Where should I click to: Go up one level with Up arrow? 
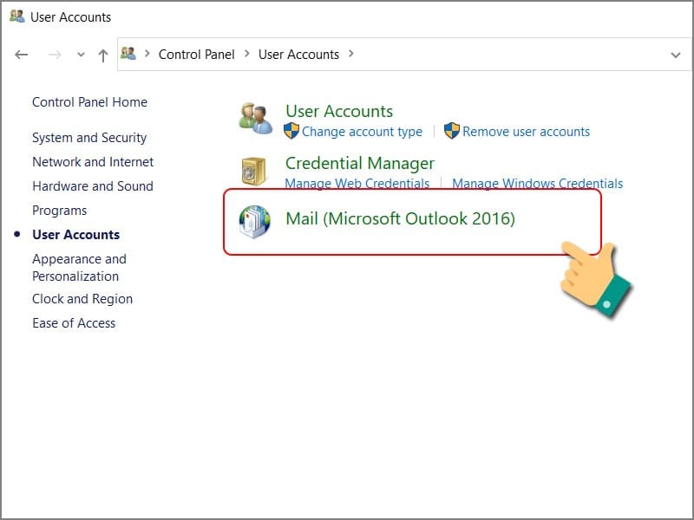[x=103, y=55]
